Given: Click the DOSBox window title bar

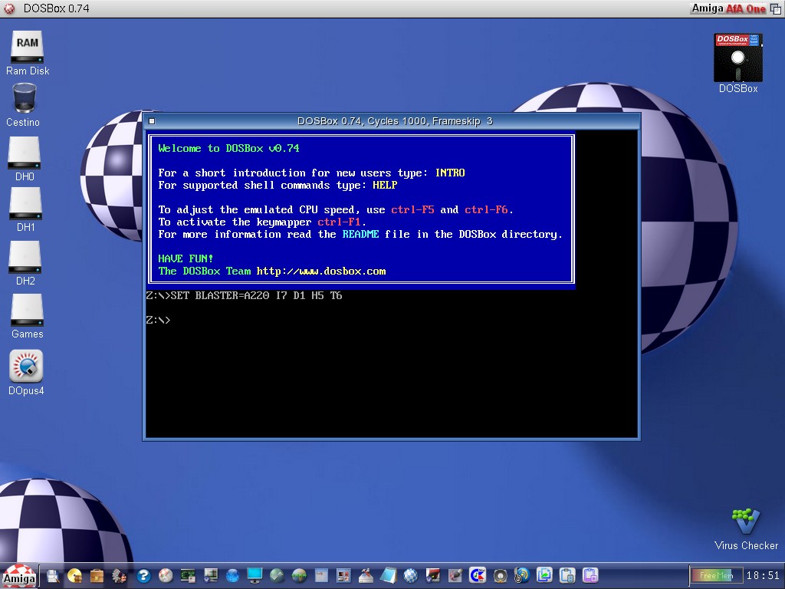Looking at the screenshot, I should 394,121.
